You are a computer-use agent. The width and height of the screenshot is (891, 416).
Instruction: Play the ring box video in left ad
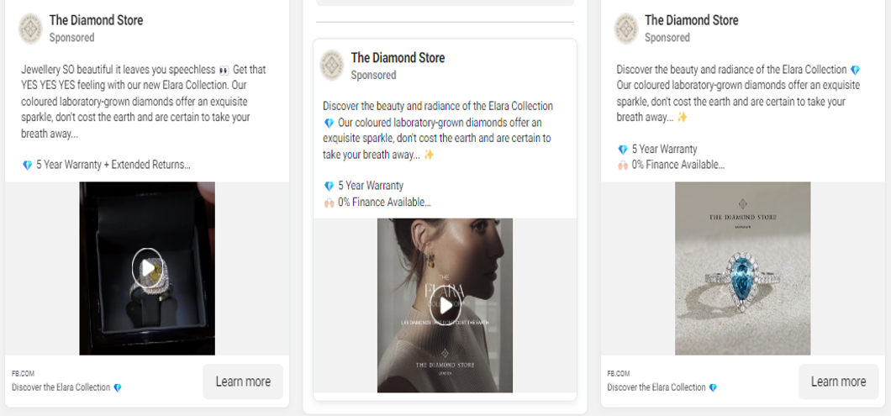tap(147, 268)
